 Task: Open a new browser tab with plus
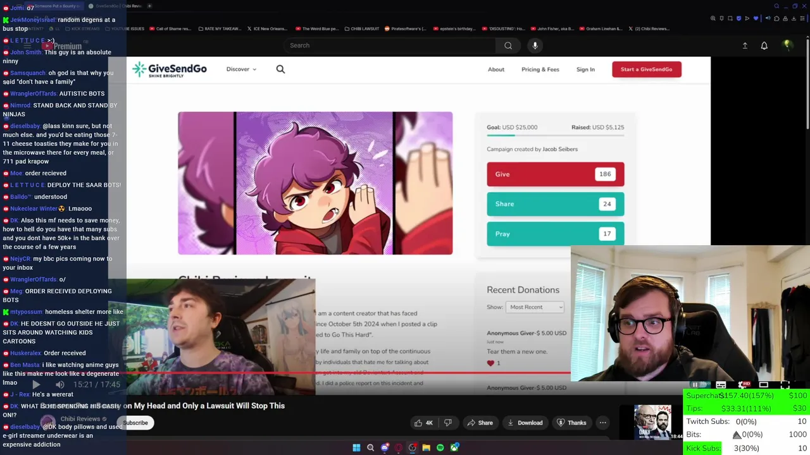tap(149, 6)
